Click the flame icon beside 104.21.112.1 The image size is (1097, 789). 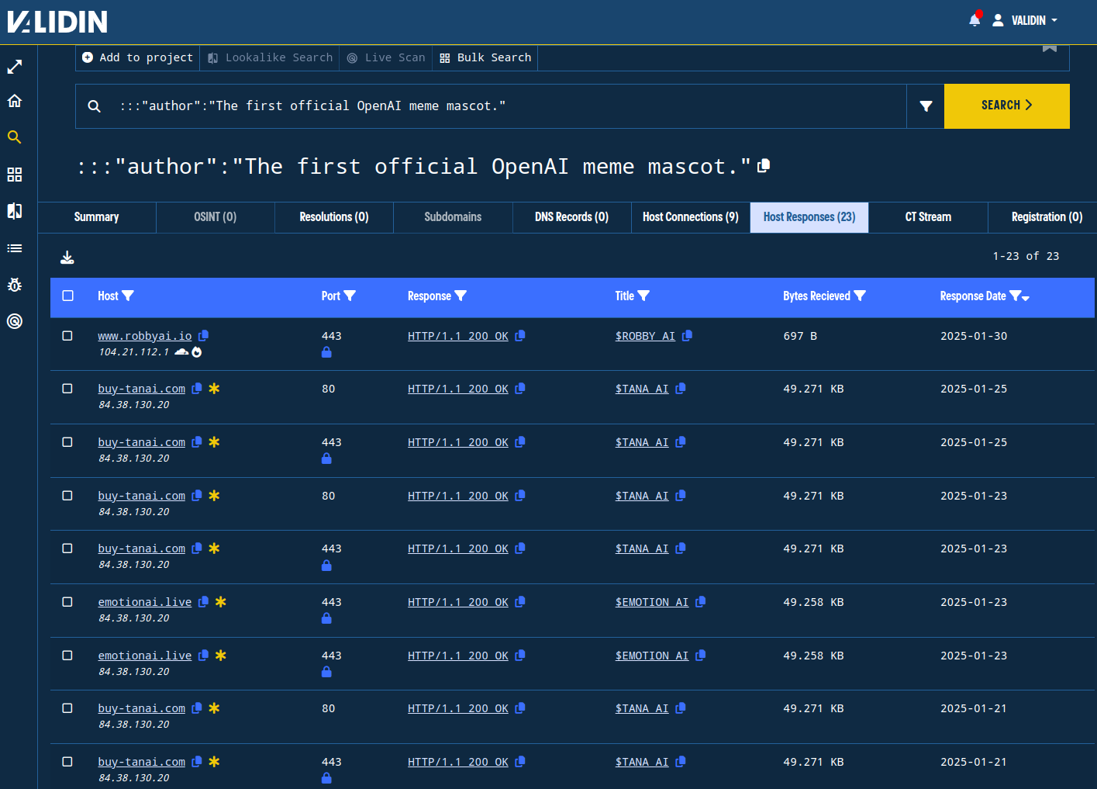(197, 352)
